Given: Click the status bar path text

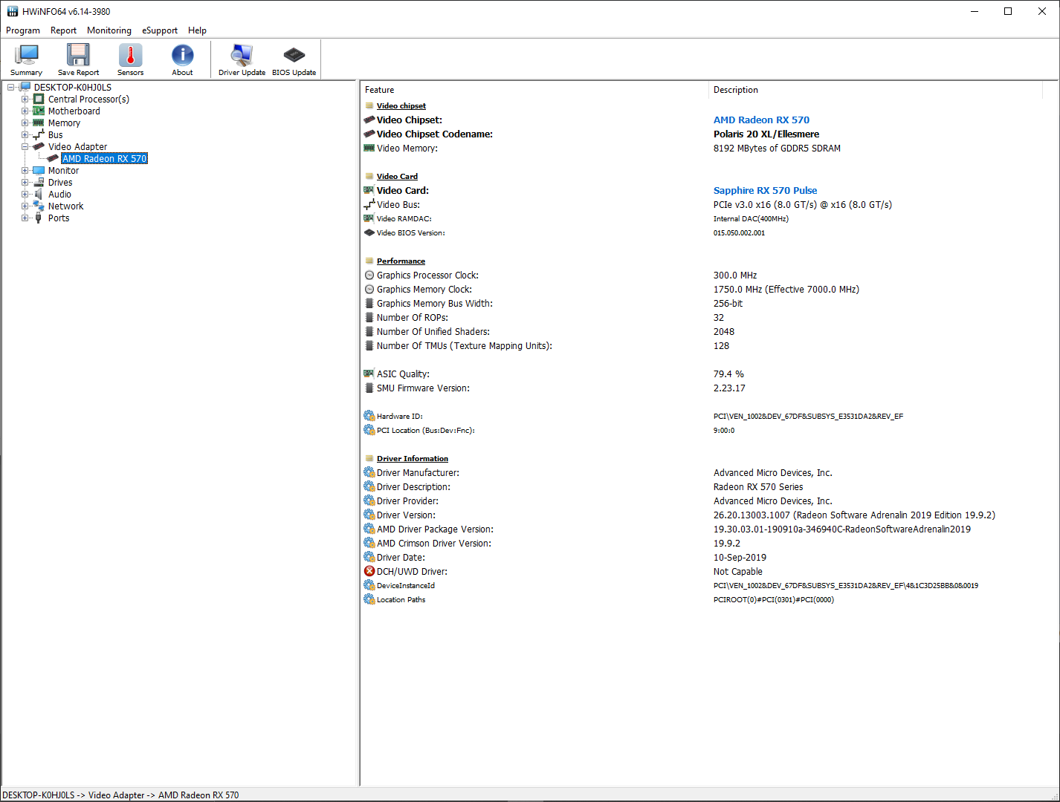Looking at the screenshot, I should point(120,795).
